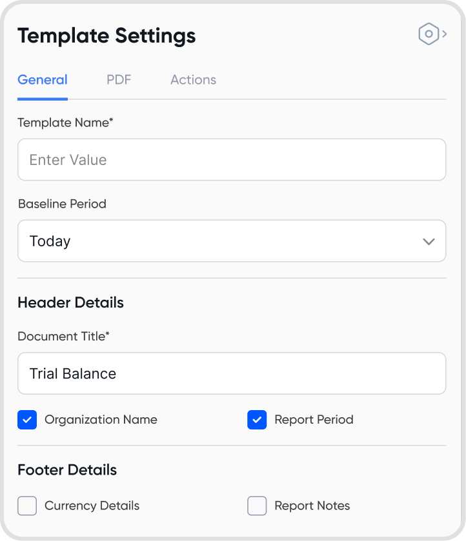
Task: Click the Report Period label text
Action: [x=314, y=420]
